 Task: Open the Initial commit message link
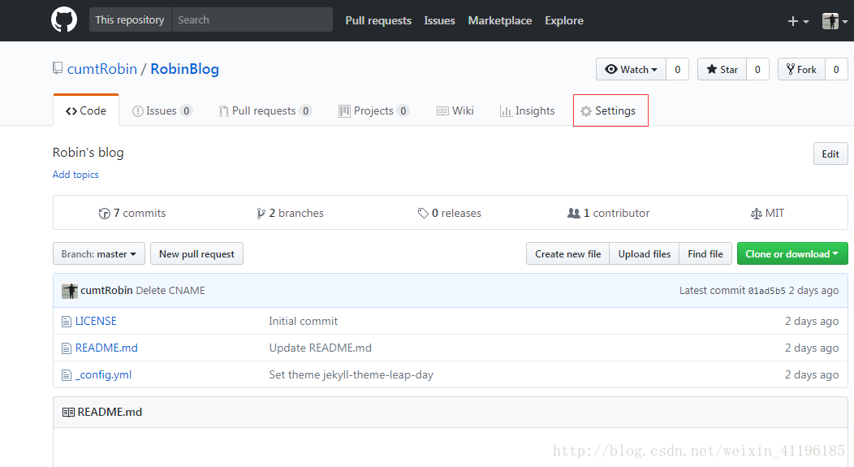point(304,321)
